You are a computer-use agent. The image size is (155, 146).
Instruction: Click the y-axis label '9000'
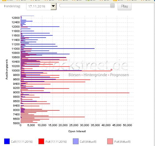[16, 92]
